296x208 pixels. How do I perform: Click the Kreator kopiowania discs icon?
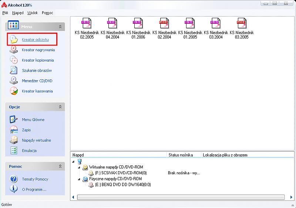(14, 60)
